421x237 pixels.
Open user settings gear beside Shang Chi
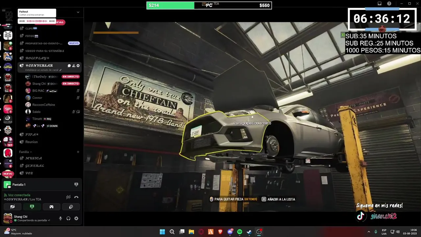coord(76,218)
